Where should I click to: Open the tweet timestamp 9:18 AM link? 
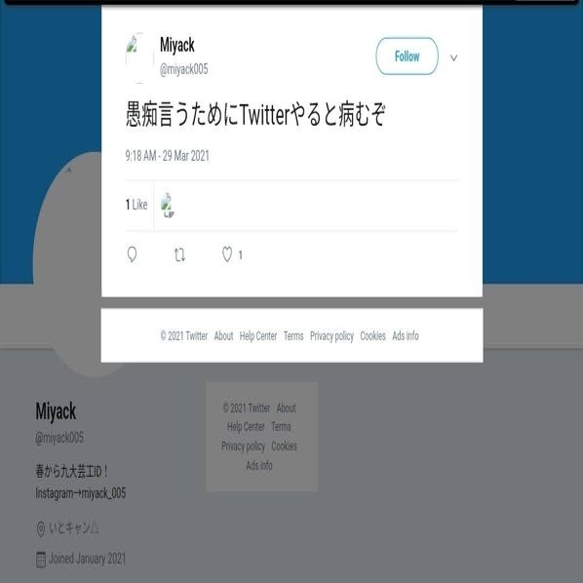(x=168, y=155)
